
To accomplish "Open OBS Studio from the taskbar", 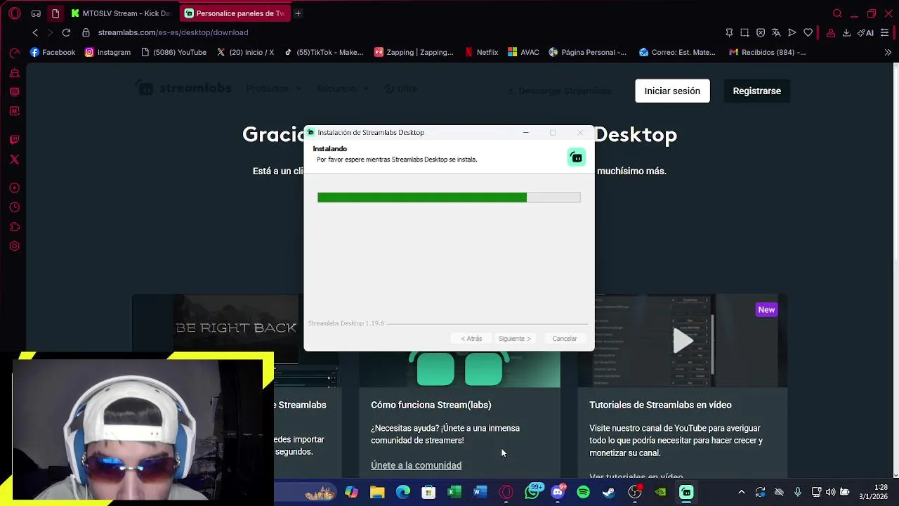I will pos(635,493).
